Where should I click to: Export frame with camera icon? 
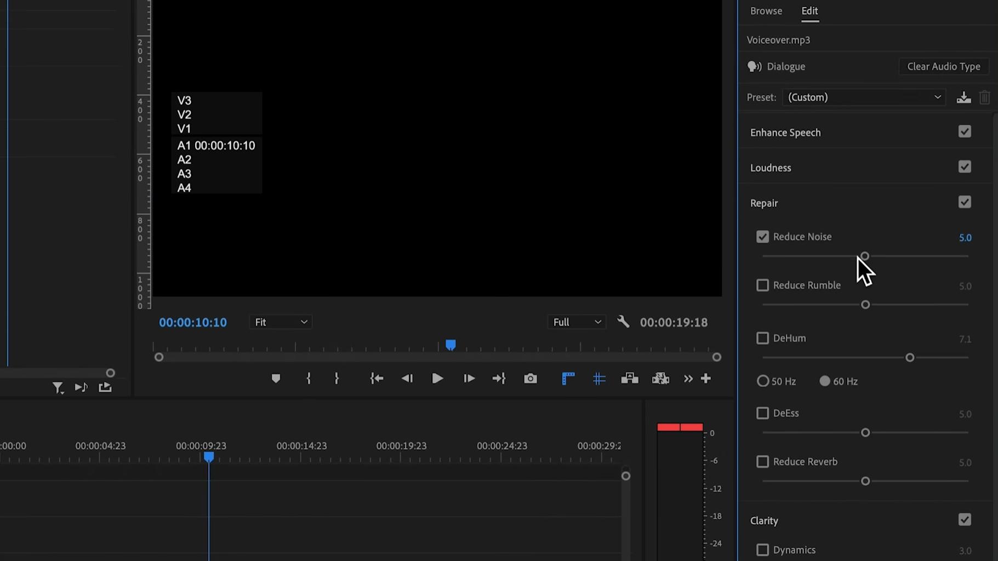(531, 379)
